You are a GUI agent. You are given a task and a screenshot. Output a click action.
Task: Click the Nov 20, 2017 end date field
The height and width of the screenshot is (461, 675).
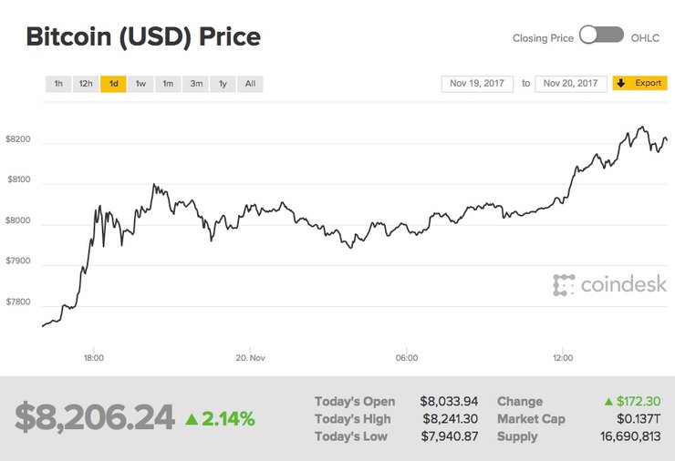coord(571,84)
